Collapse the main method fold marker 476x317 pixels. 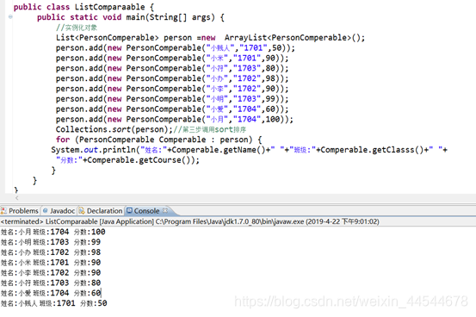10,16
